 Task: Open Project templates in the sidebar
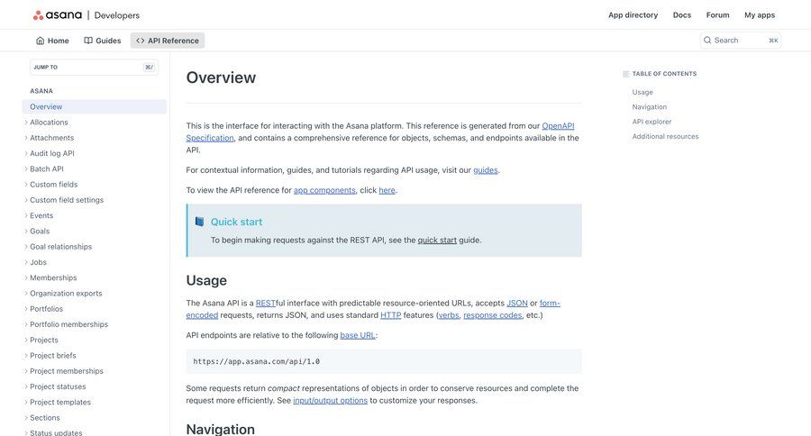[x=60, y=402]
